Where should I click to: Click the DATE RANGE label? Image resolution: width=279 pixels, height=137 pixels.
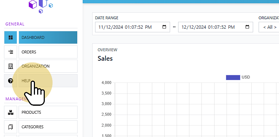[x=107, y=18]
